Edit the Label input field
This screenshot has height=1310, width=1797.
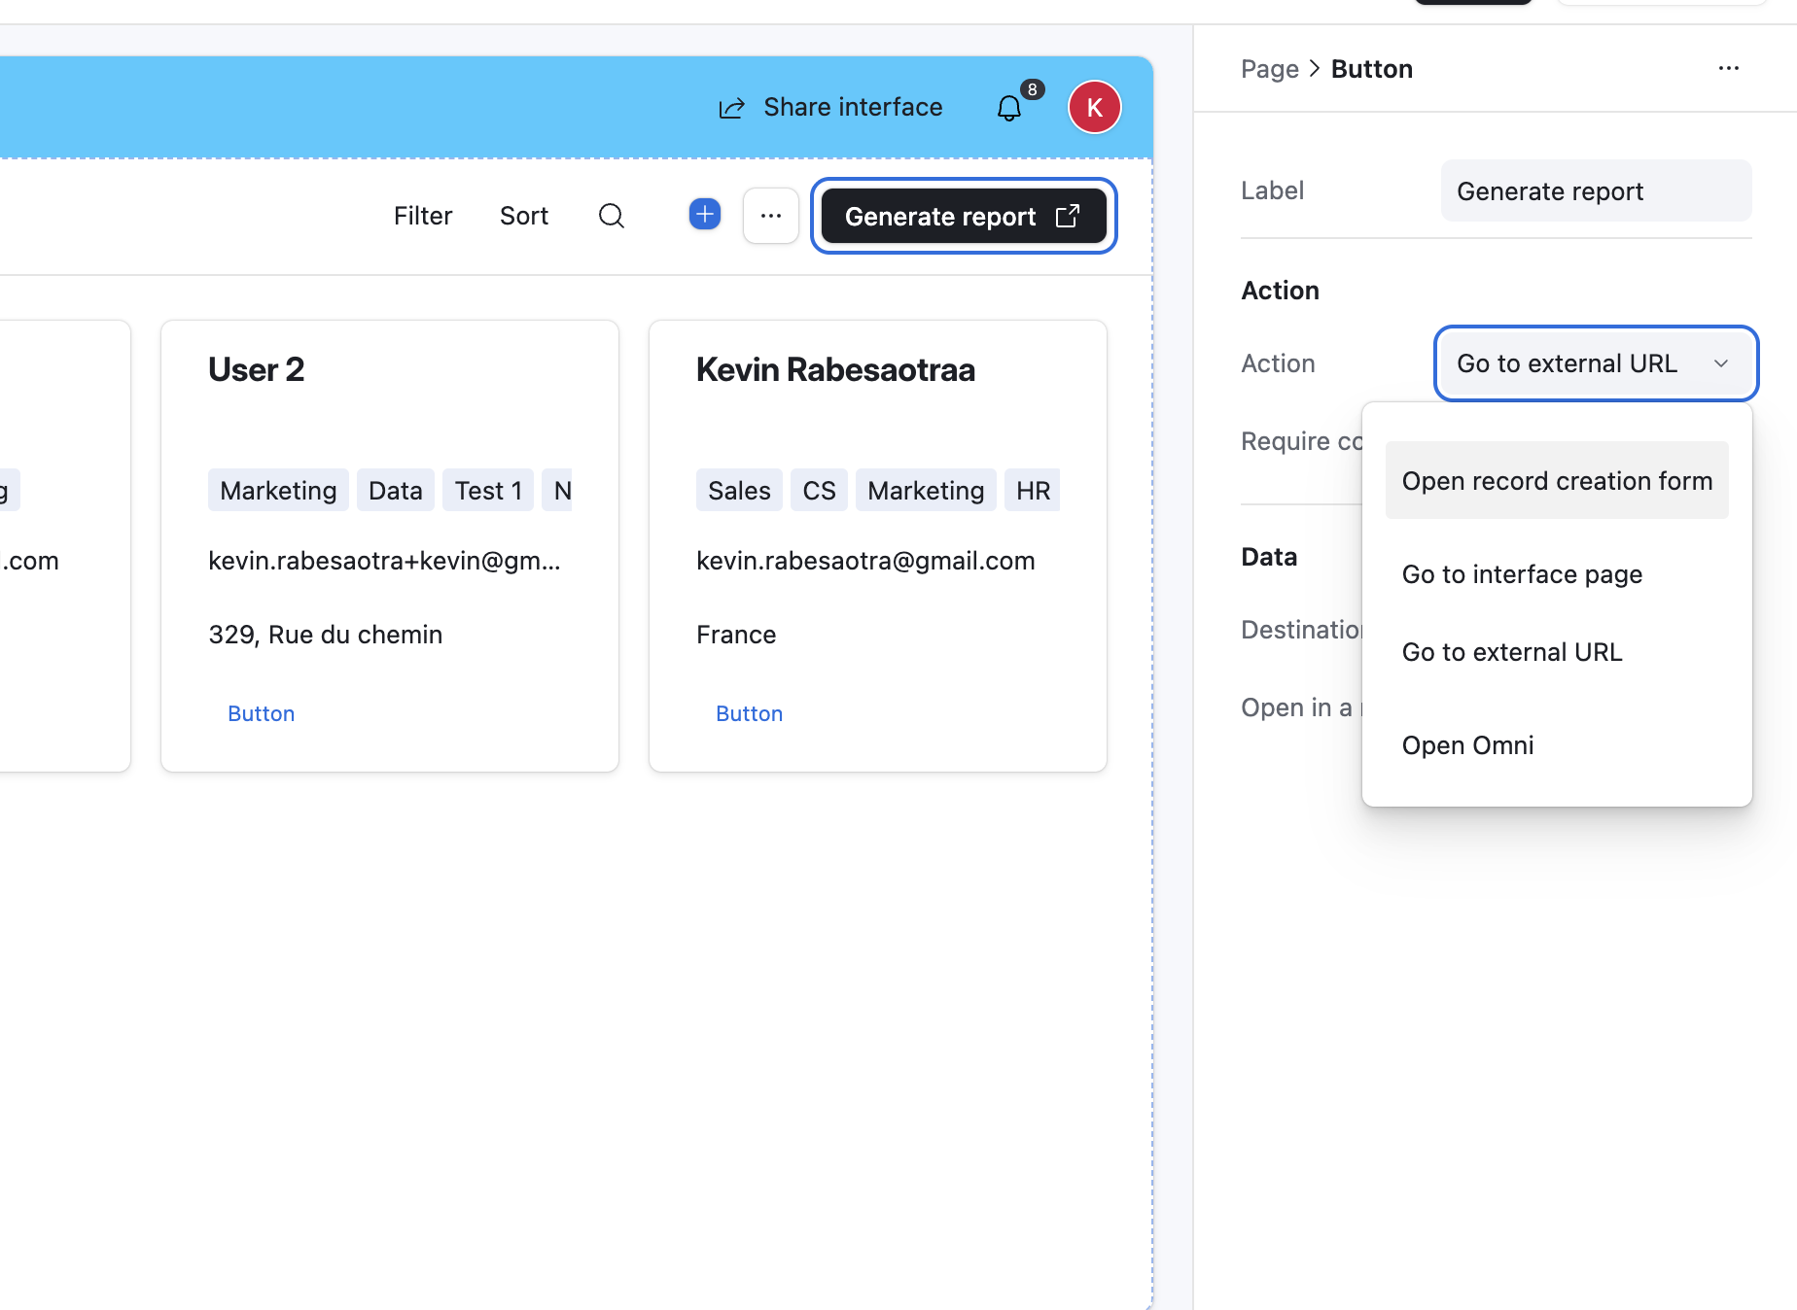(x=1595, y=191)
